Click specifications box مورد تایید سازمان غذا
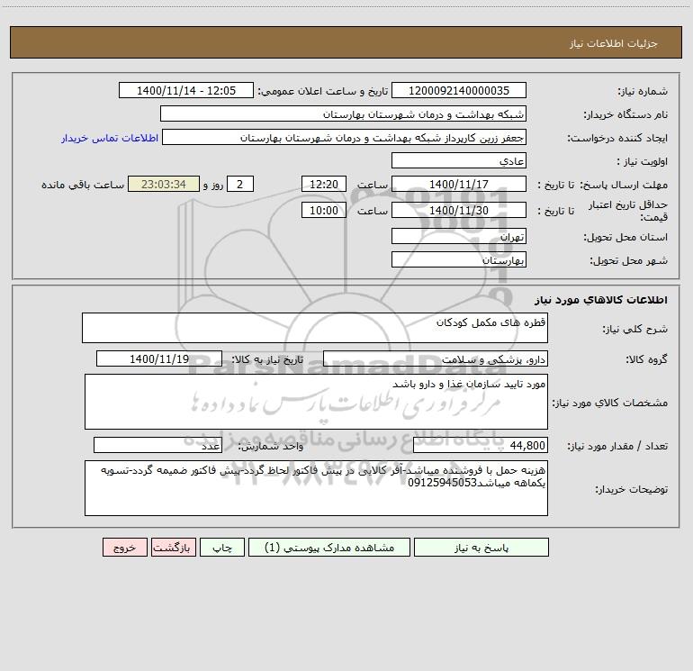 (x=316, y=402)
